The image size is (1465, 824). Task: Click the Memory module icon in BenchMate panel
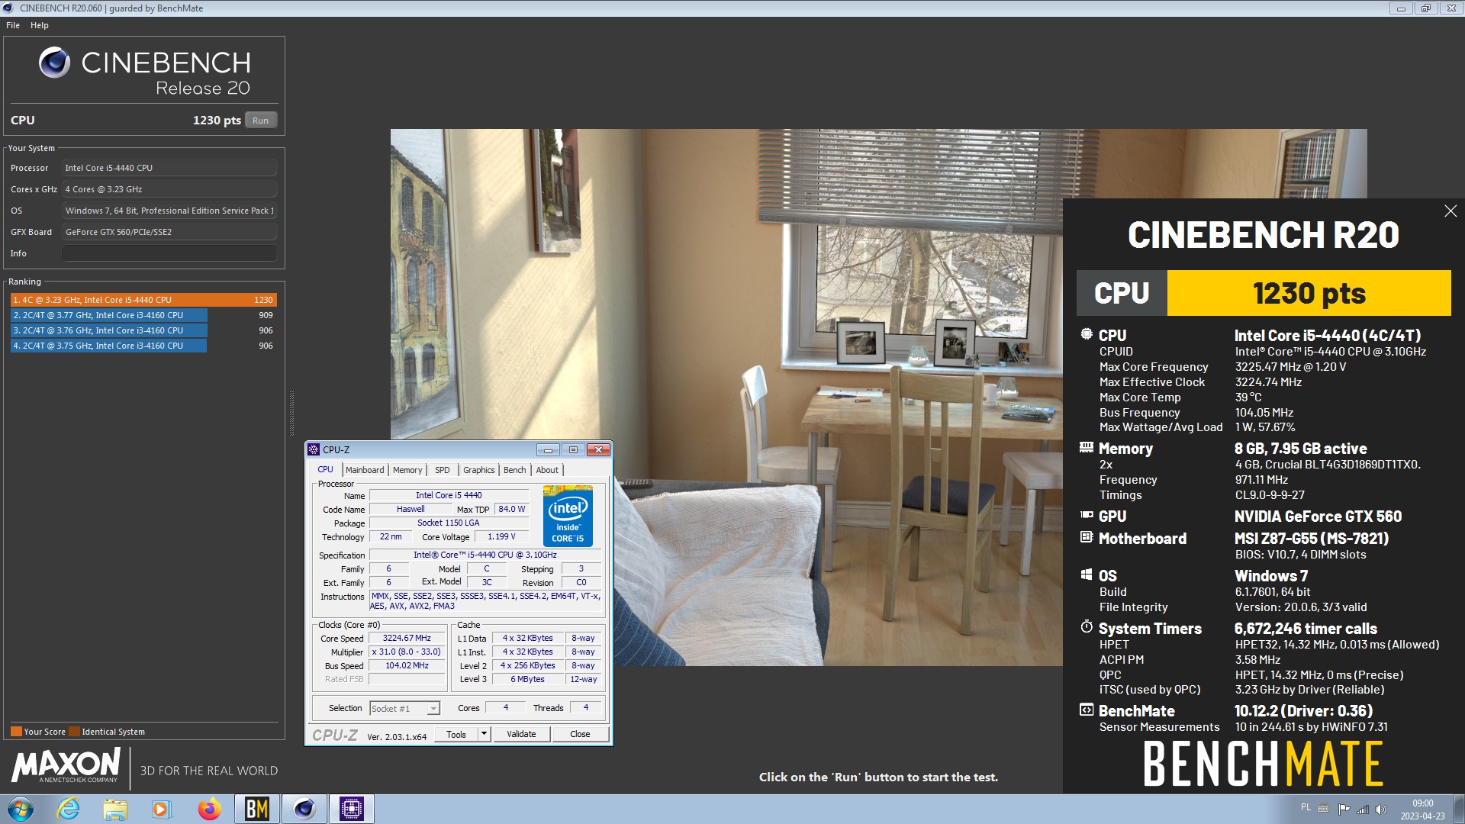point(1087,447)
